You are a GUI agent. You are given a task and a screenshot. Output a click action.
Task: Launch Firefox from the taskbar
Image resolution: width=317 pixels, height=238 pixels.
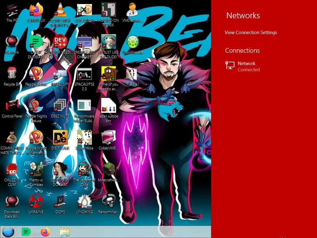pyautogui.click(x=46, y=232)
